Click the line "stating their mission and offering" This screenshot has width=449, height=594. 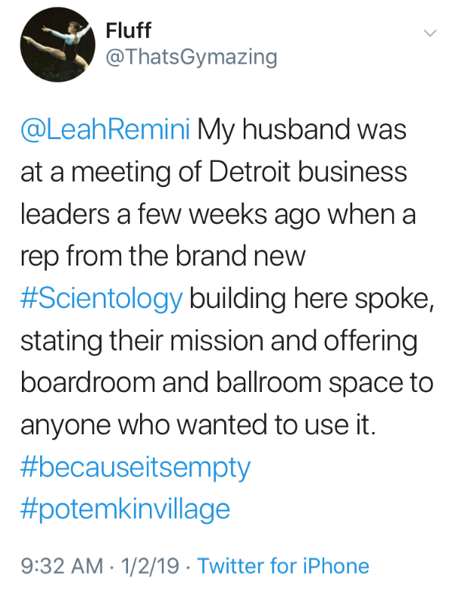tap(219, 341)
